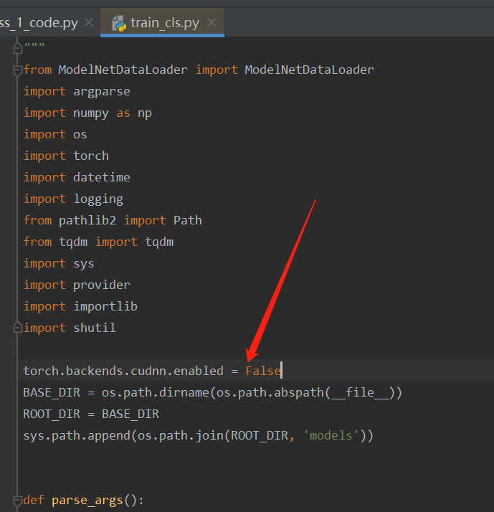Toggle the fold marker beside import shutil
The height and width of the screenshot is (512, 494).
(x=18, y=328)
